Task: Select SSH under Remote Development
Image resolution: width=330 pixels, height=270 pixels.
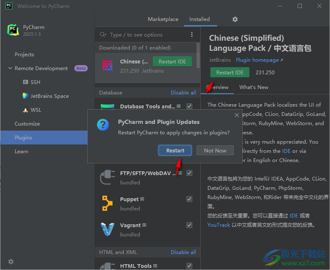Action: (35, 82)
